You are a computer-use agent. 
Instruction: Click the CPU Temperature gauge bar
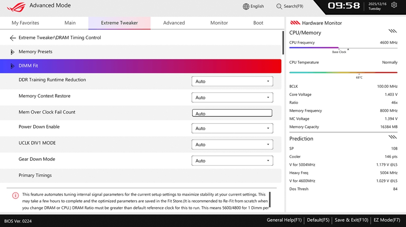point(343,72)
